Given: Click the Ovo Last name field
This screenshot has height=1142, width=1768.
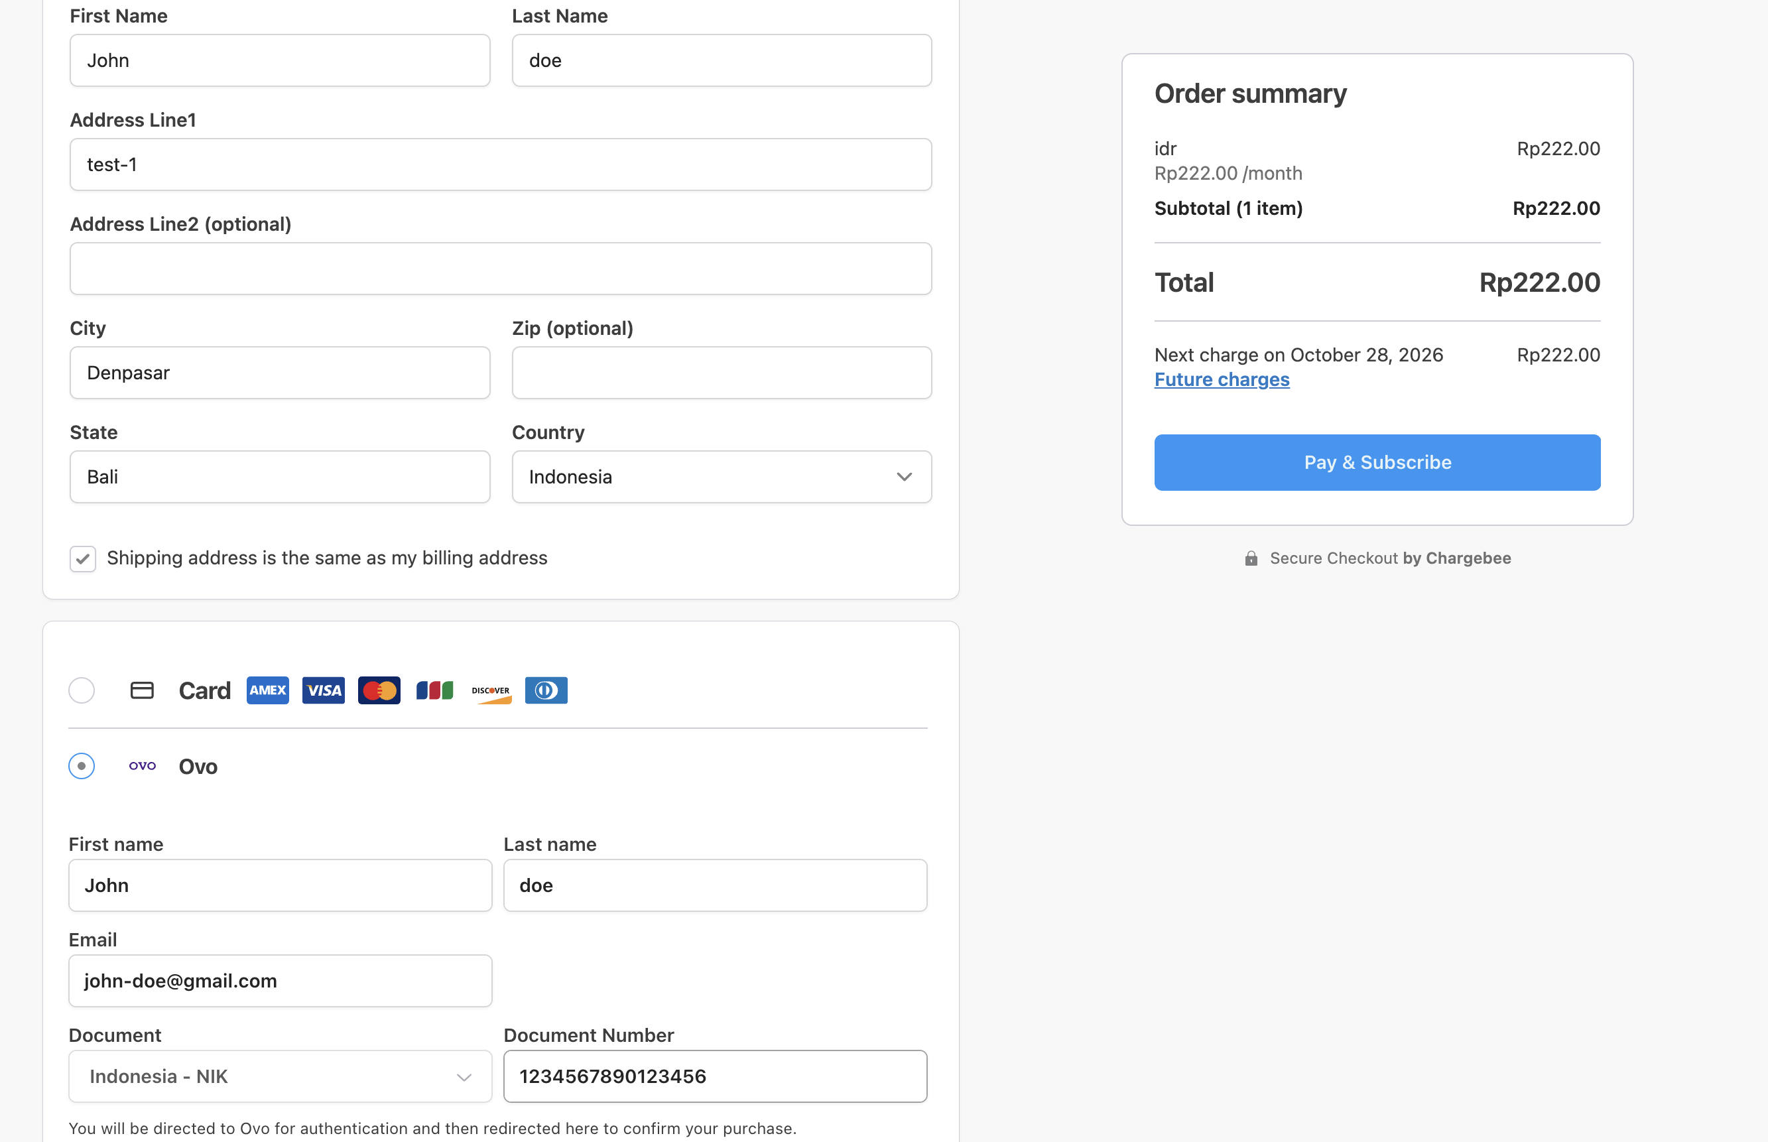Looking at the screenshot, I should 715,885.
